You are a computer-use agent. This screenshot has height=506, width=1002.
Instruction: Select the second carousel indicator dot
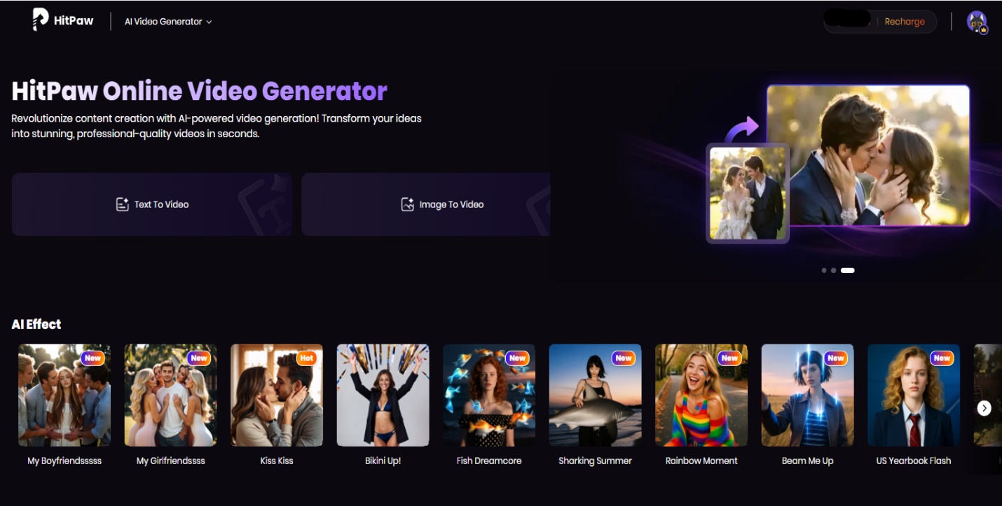point(833,270)
